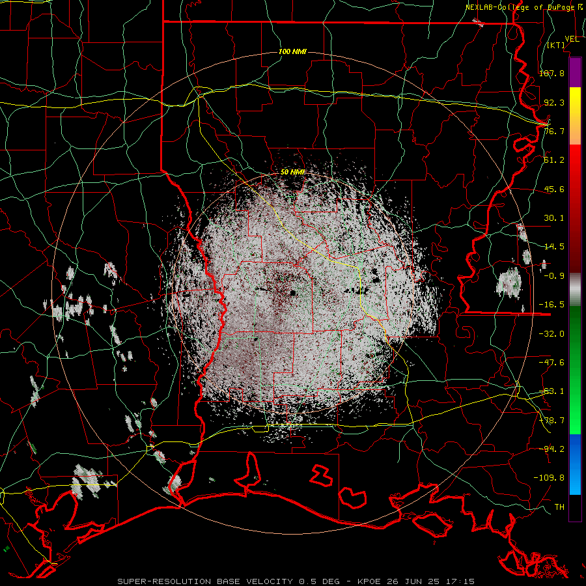Viewport: 586px width, 586px height.
Task: Click the "TH" label below the scale
Action: (x=559, y=507)
